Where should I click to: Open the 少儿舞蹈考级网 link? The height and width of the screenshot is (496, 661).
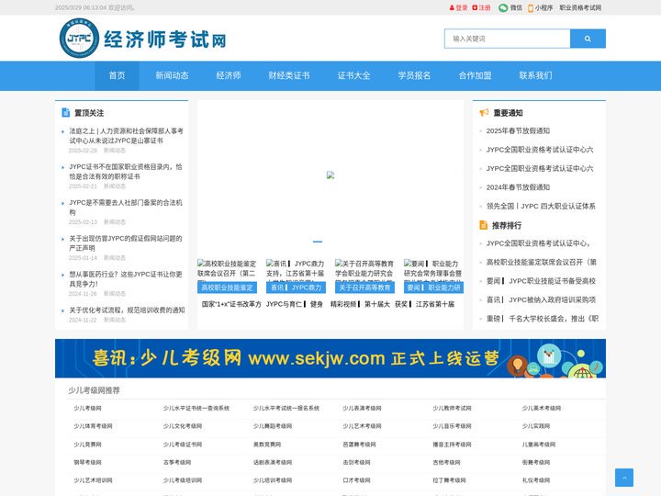point(273,426)
